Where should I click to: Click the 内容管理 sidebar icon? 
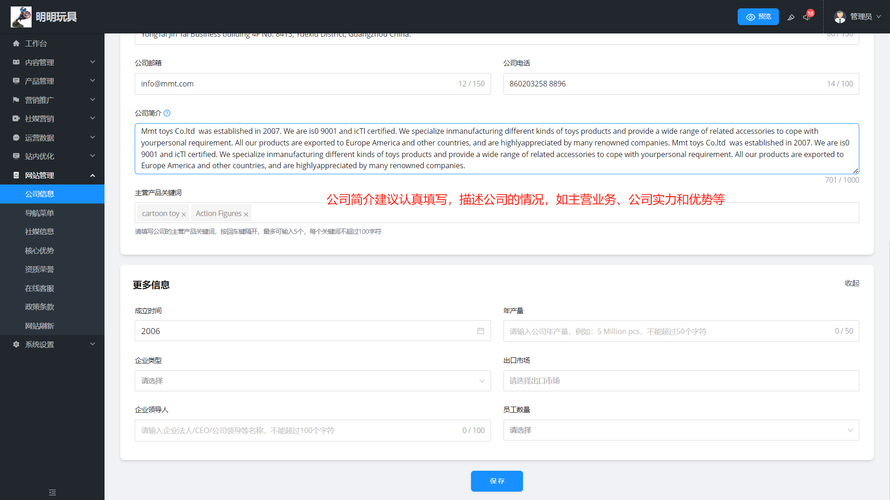16,62
